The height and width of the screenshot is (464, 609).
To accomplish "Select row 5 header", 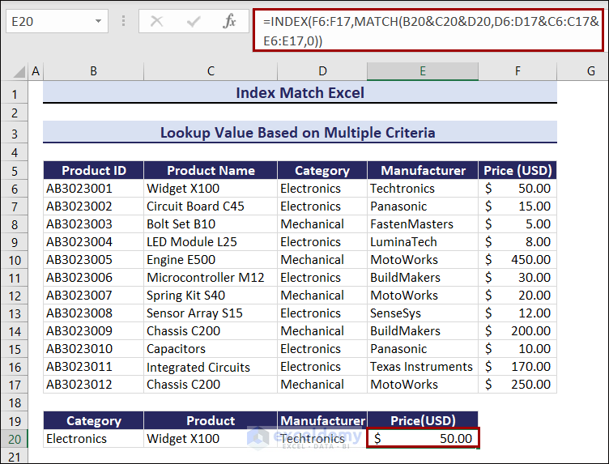I will pyautogui.click(x=14, y=170).
